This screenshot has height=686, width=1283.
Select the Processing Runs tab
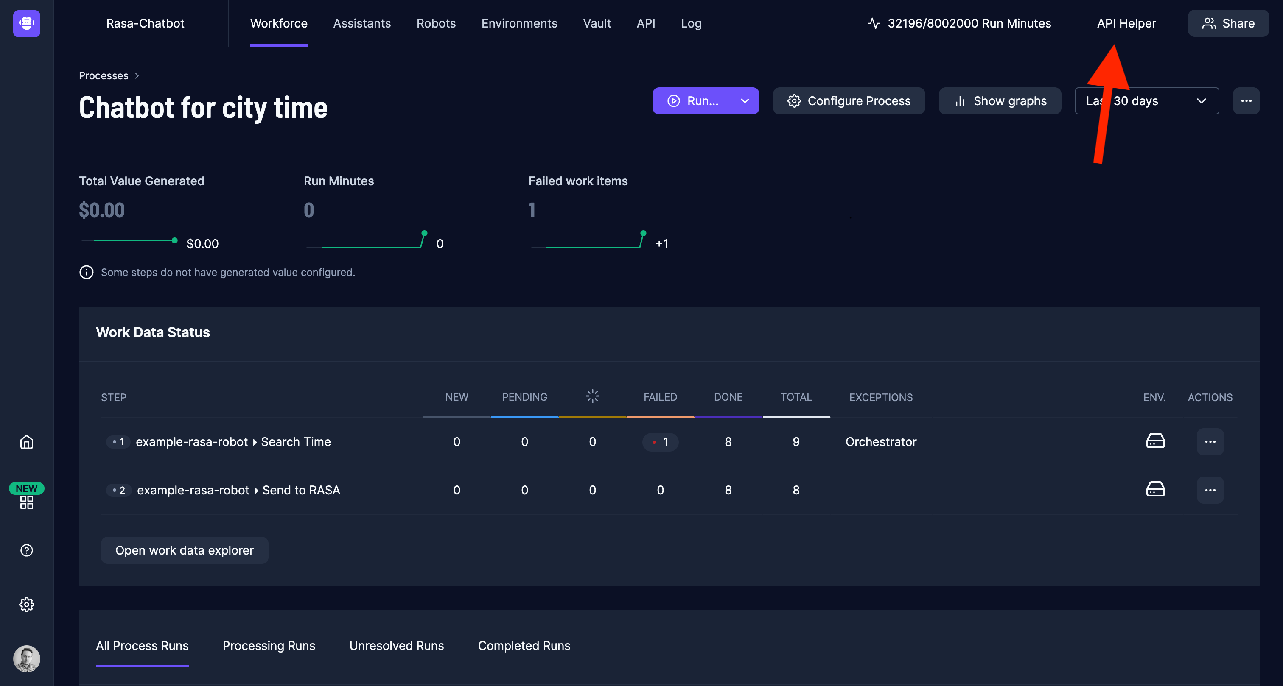pos(268,646)
